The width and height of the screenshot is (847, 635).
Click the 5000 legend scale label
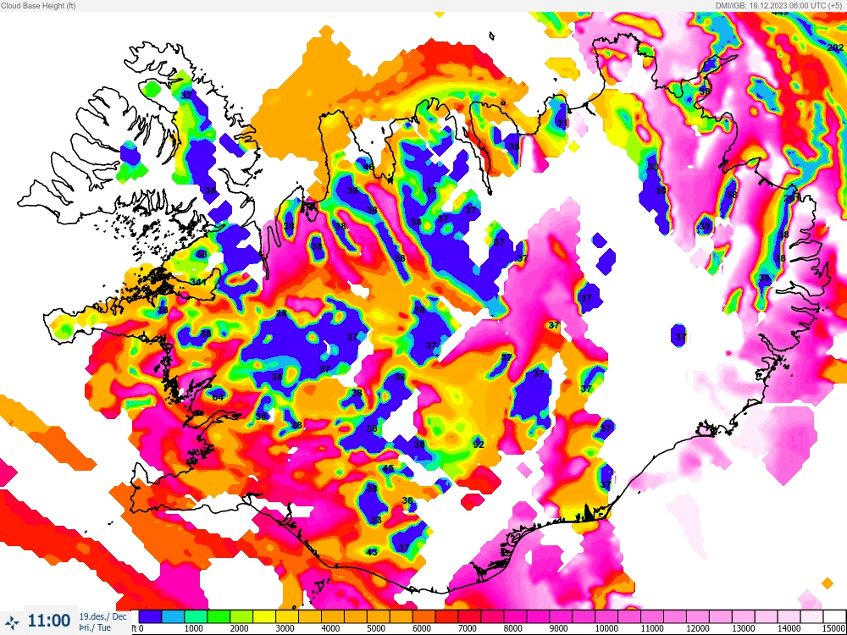tap(376, 628)
